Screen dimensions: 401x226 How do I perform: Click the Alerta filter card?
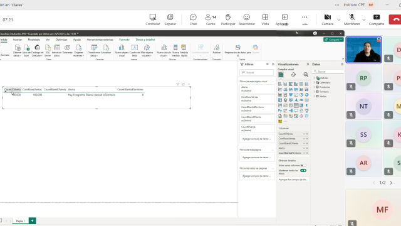click(257, 89)
